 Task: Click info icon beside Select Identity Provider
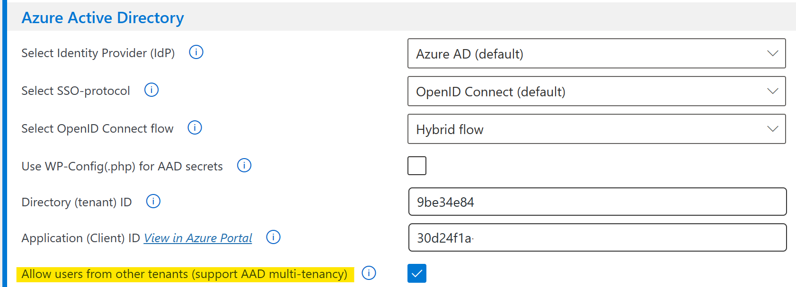(x=196, y=52)
